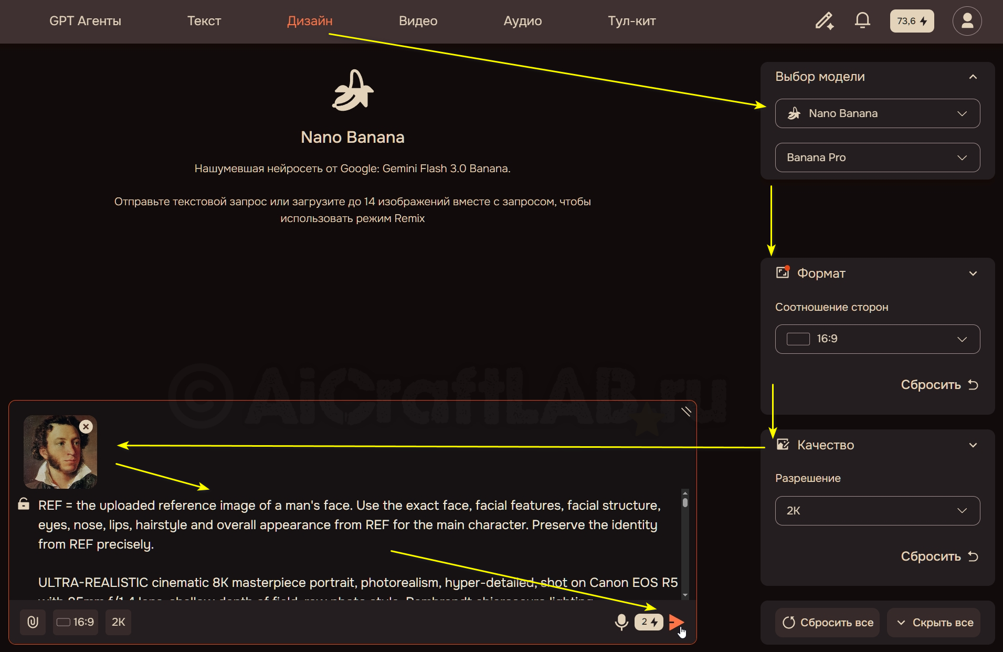Click the Формат panel icon
Image resolution: width=1003 pixels, height=652 pixels.
pos(783,272)
